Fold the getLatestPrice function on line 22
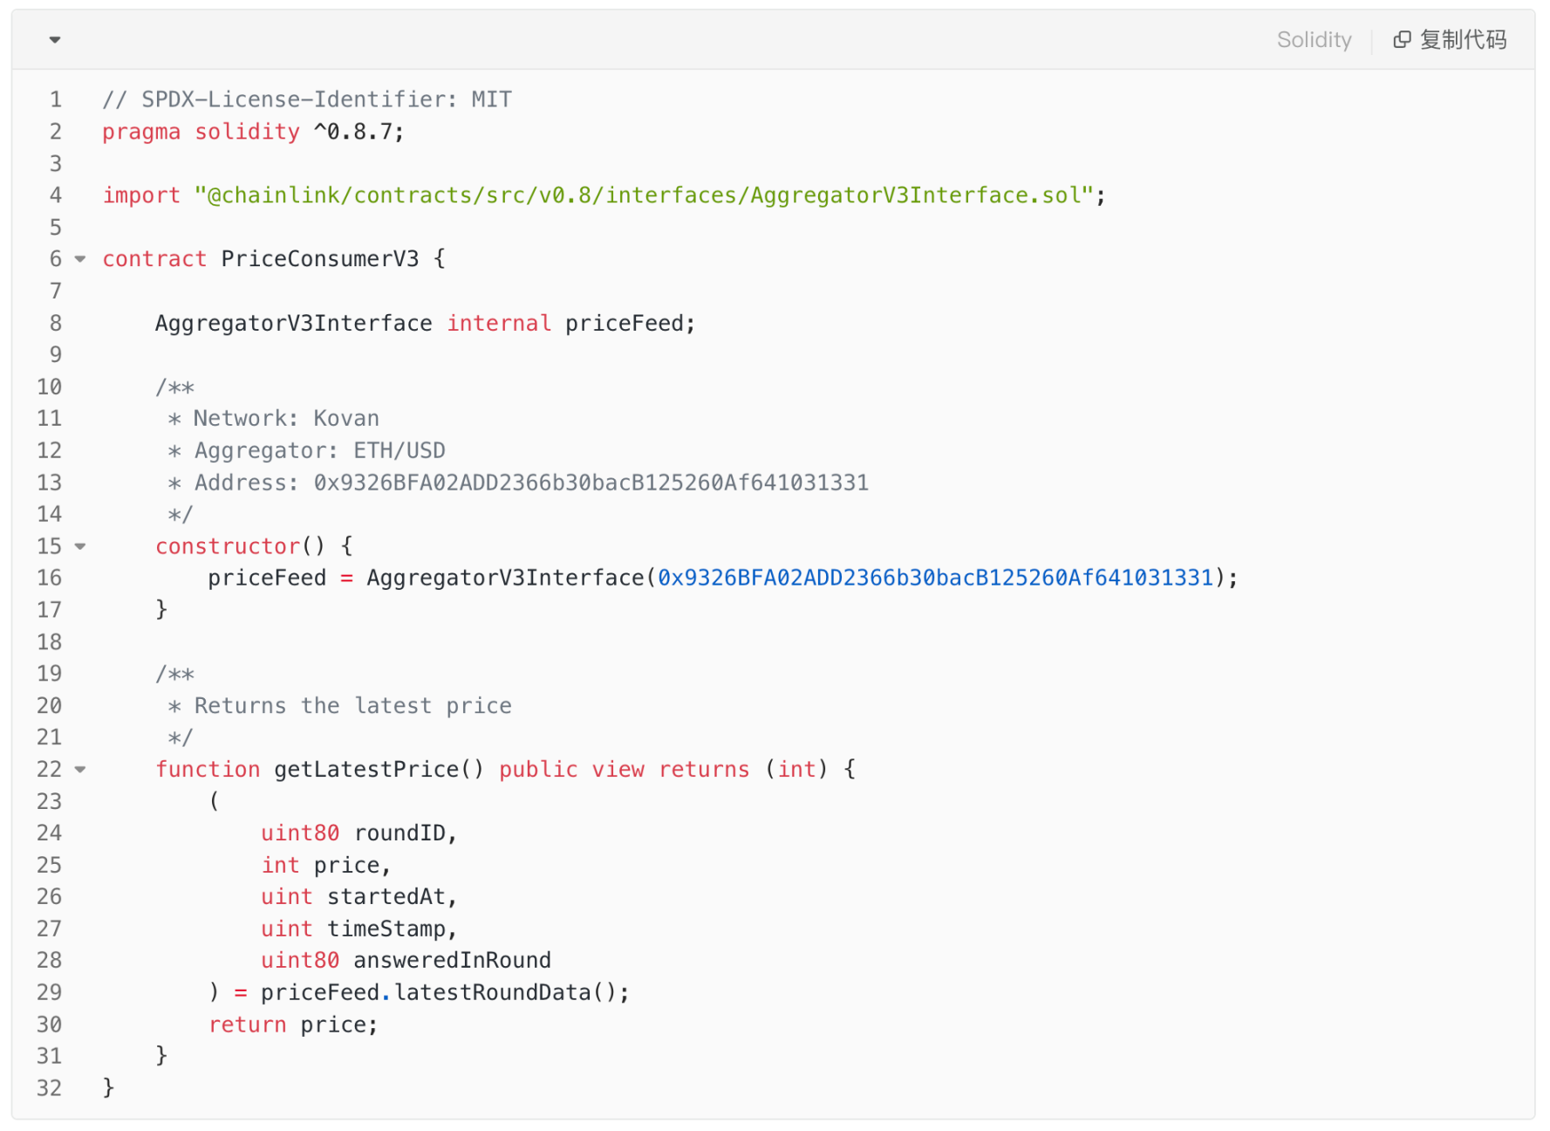The image size is (1550, 1131). (x=80, y=770)
